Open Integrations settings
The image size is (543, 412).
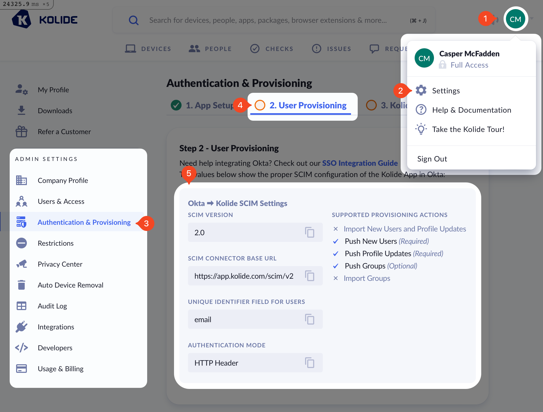tap(56, 327)
